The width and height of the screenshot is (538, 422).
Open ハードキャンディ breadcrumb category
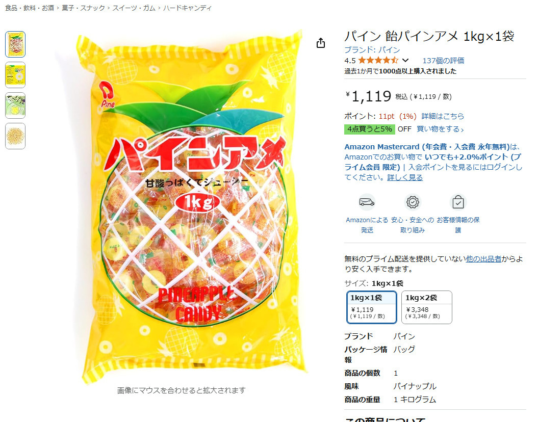[187, 8]
